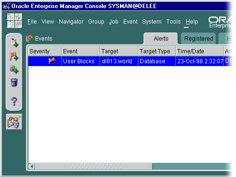
Task: Select the 23-Oct-98 2:32:07 time cell
Action: point(200,61)
